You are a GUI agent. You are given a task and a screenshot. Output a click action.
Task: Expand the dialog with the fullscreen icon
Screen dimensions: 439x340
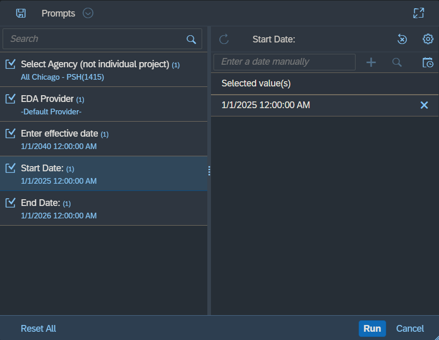coord(418,13)
